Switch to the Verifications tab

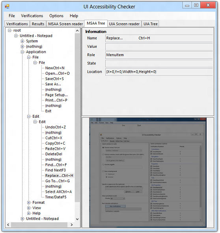(17, 24)
